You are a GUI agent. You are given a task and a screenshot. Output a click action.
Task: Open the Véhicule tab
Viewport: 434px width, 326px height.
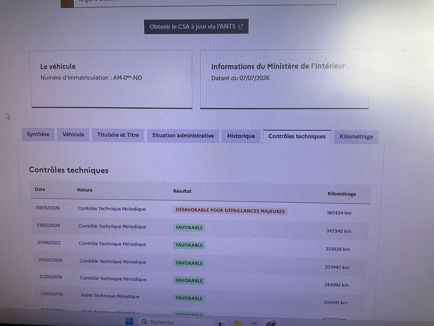(x=73, y=135)
